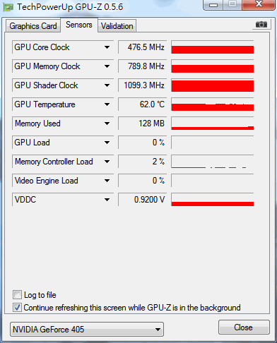Expand the GPU Temperature sensor dropdown
The height and width of the screenshot is (343, 277).
pyautogui.click(x=107, y=104)
